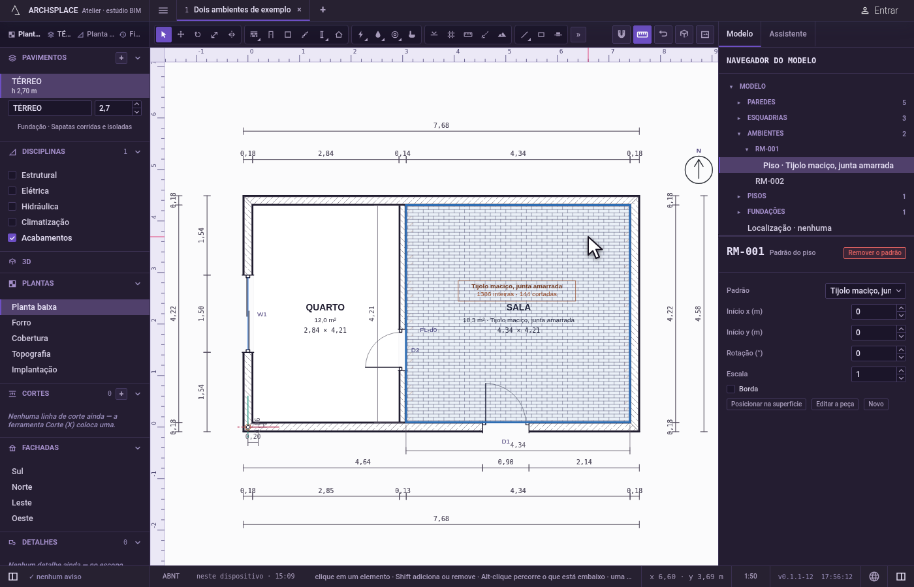Screen dimensions: 914x587
Task: Enable the Climatização discipline checkbox
Action: [12, 222]
